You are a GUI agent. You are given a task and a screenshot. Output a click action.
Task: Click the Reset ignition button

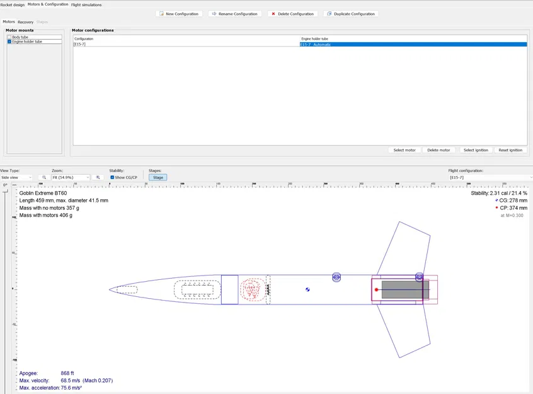point(510,150)
